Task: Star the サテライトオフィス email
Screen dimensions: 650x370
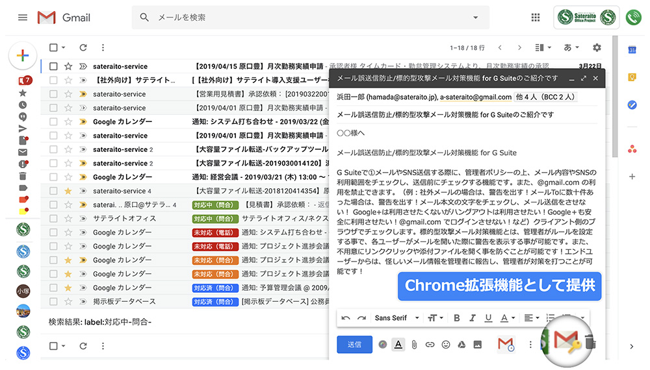Action: (x=68, y=219)
